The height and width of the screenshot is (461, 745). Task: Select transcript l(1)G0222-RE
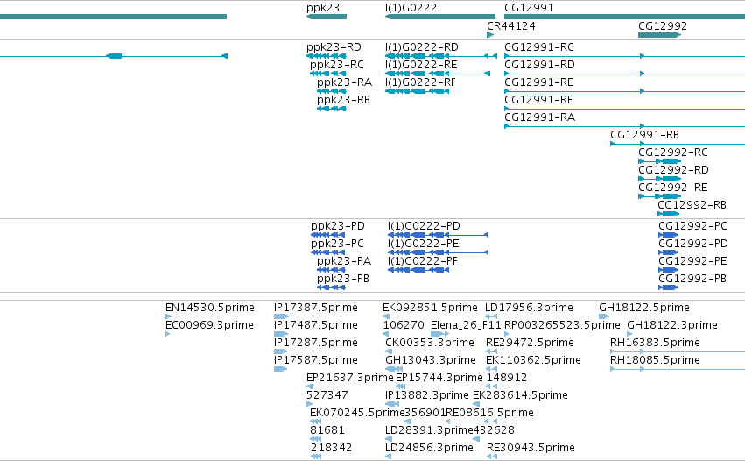(438, 74)
